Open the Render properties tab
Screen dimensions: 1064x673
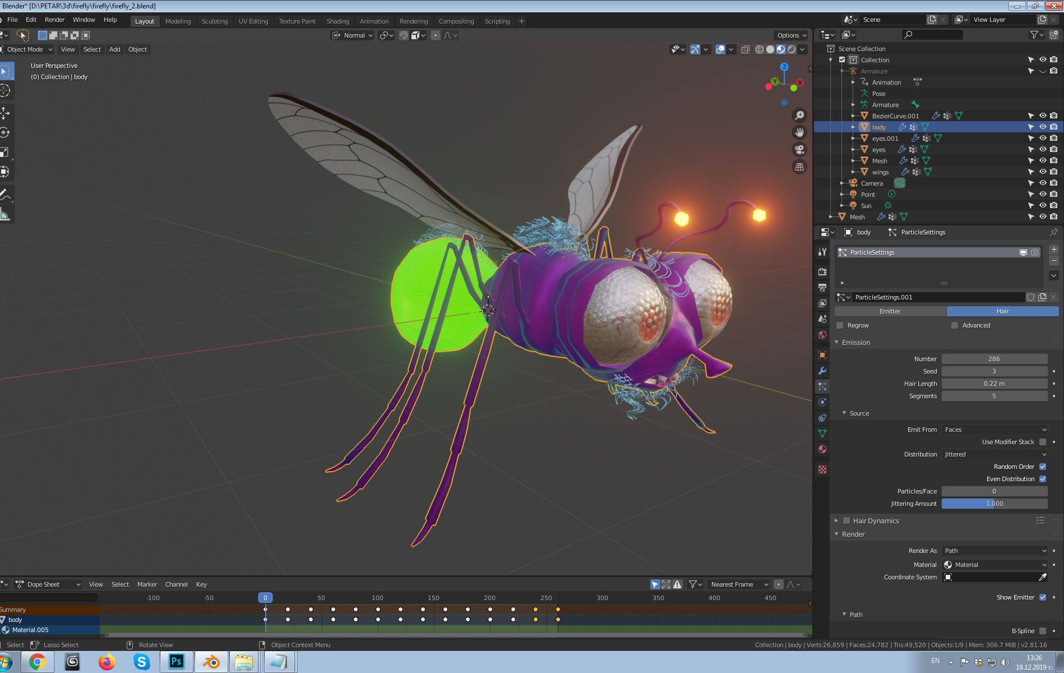tap(822, 271)
